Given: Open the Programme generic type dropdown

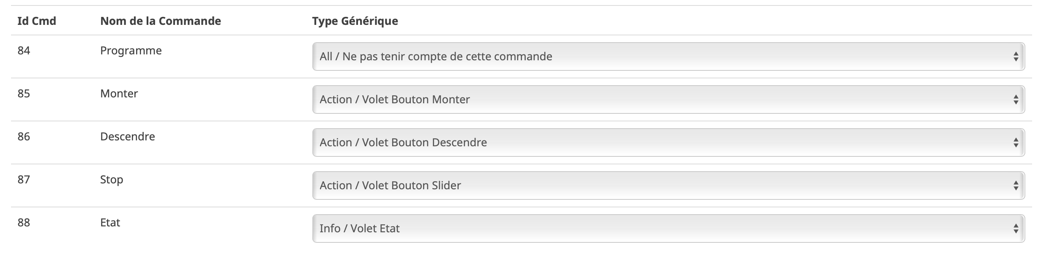Looking at the screenshot, I should pyautogui.click(x=668, y=56).
